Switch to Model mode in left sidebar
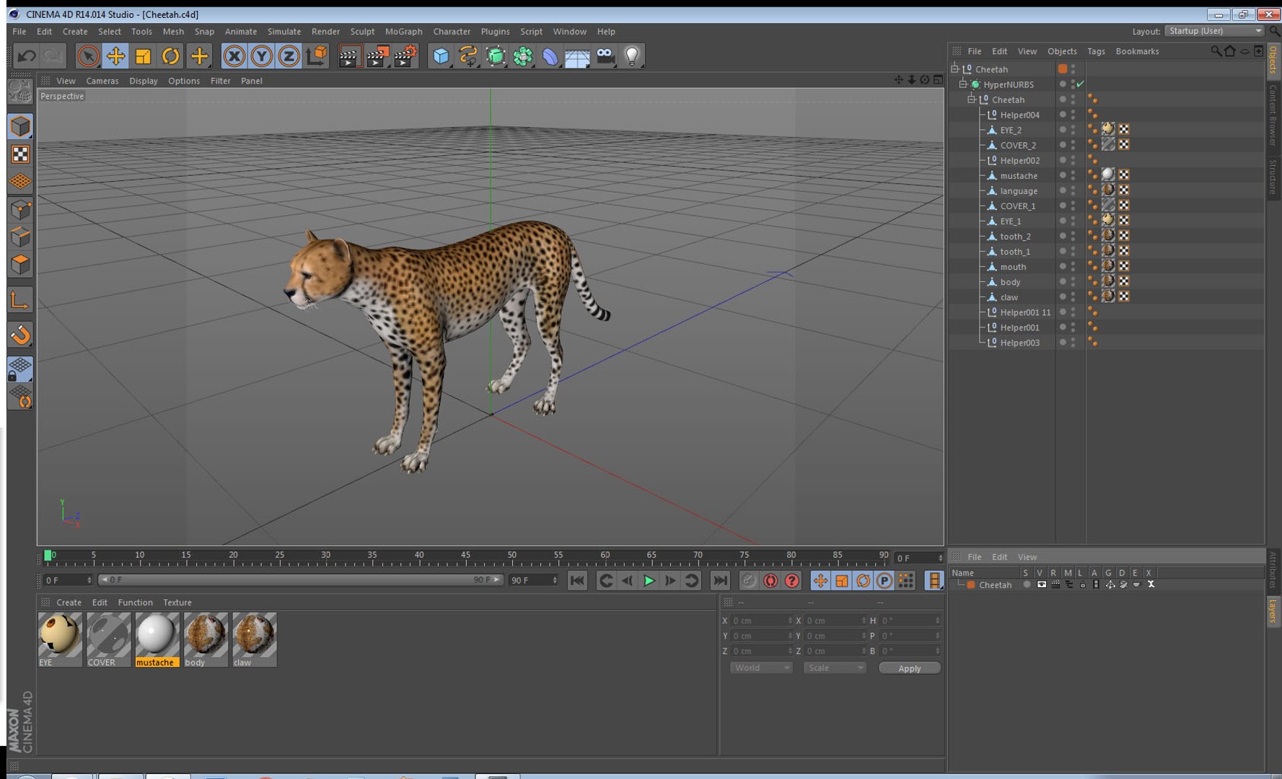Screen dimensions: 1282x779 click(20, 126)
